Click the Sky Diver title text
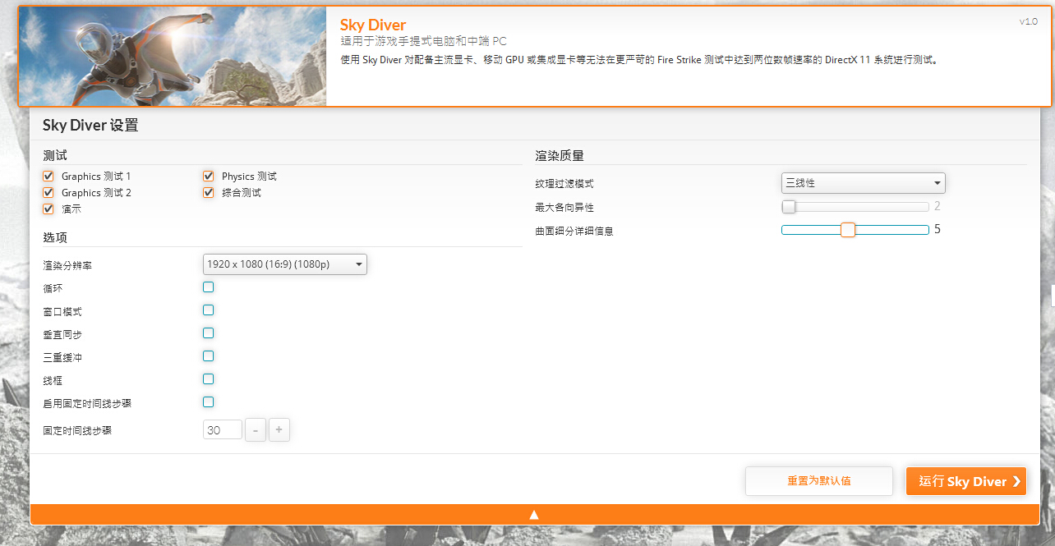Viewport: 1055px width, 546px height. click(373, 25)
